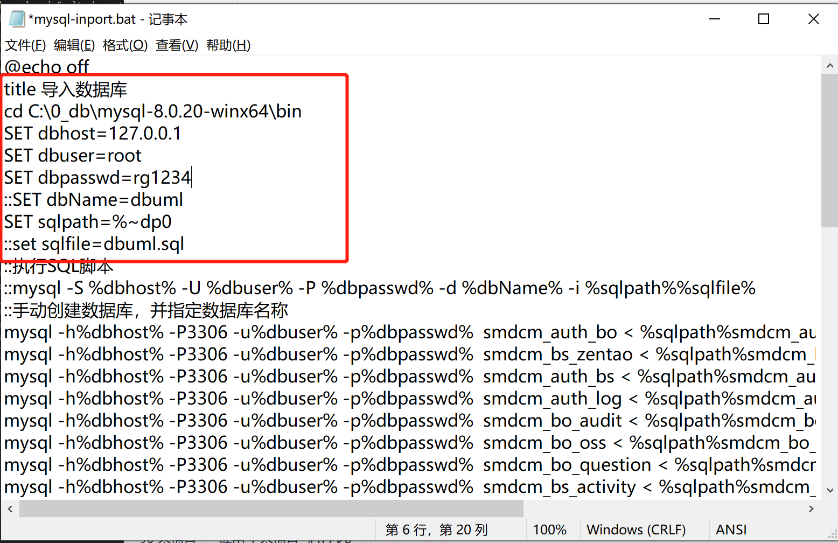Screen dimensions: 838x543
Task: Click the '::手动创建数据库' comment line
Action: pos(146,310)
